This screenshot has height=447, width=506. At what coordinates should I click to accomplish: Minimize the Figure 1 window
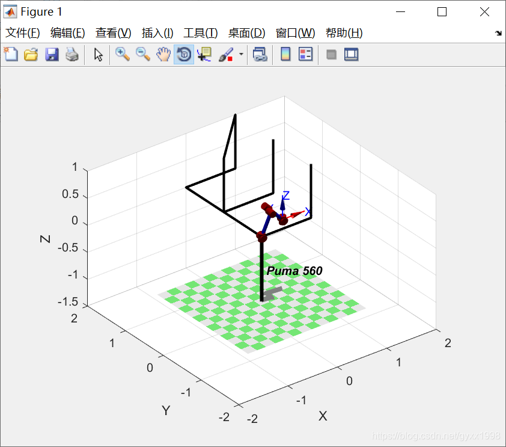[400, 12]
